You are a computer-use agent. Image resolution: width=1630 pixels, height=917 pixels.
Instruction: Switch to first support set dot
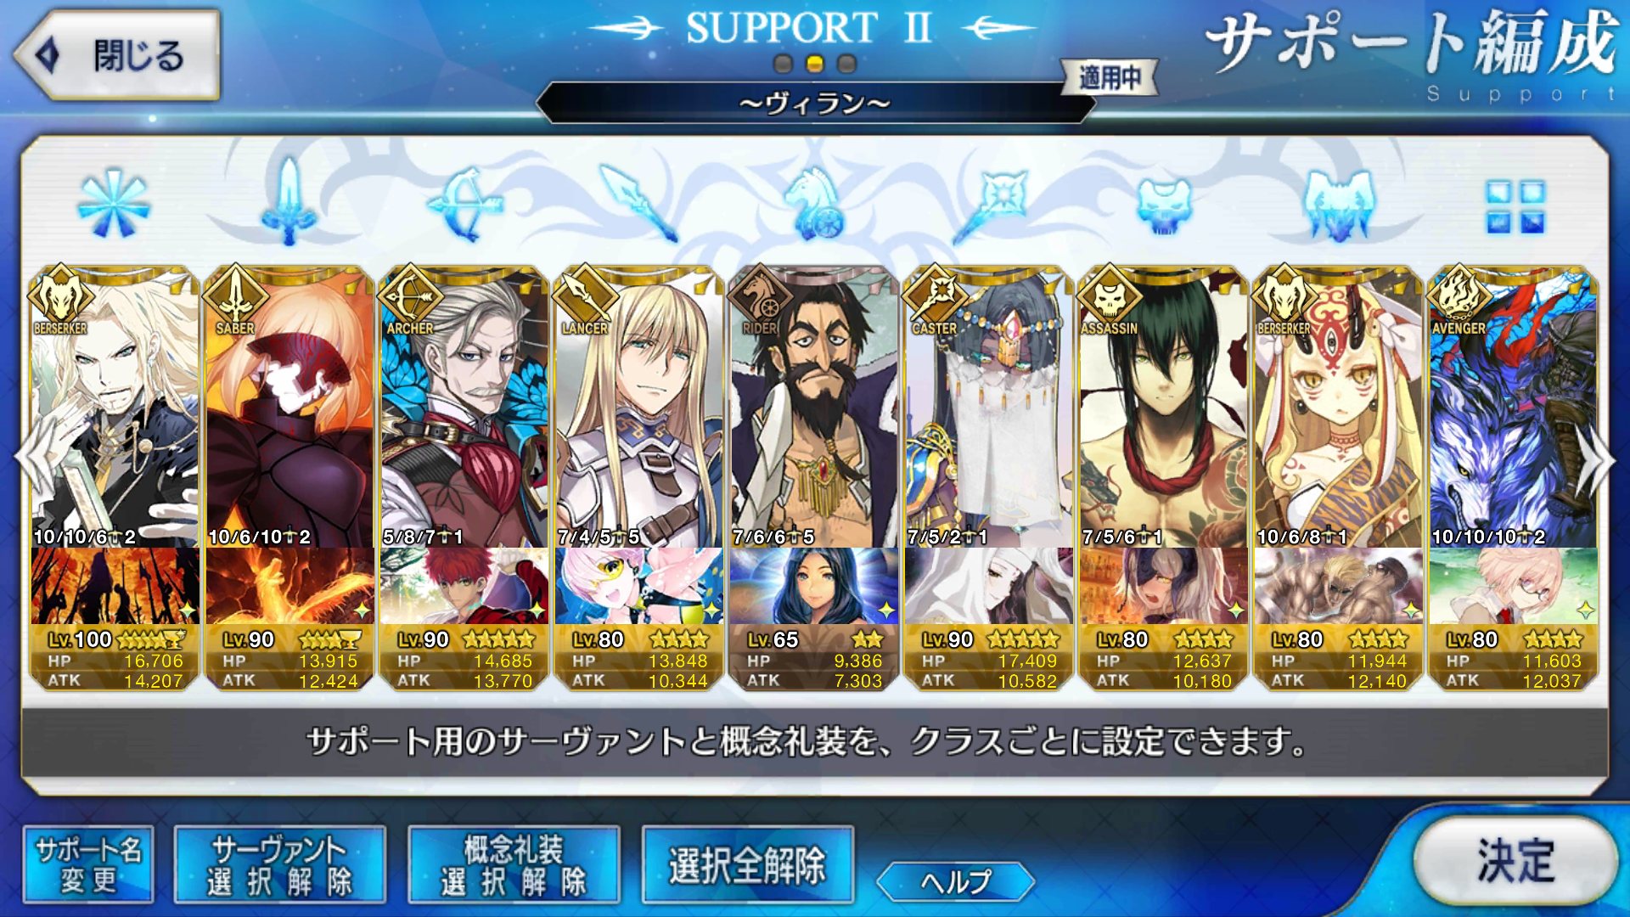click(784, 64)
